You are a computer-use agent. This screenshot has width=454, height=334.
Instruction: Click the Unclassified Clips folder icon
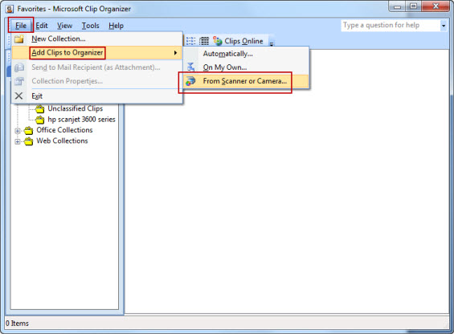click(39, 109)
